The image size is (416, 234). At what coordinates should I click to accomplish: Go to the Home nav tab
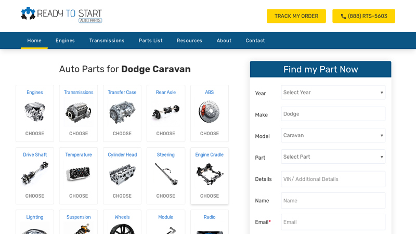click(x=34, y=41)
